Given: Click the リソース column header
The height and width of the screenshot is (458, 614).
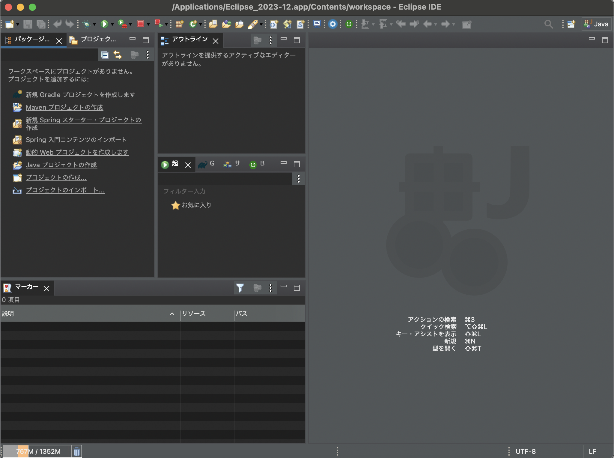Looking at the screenshot, I should click(x=207, y=314).
